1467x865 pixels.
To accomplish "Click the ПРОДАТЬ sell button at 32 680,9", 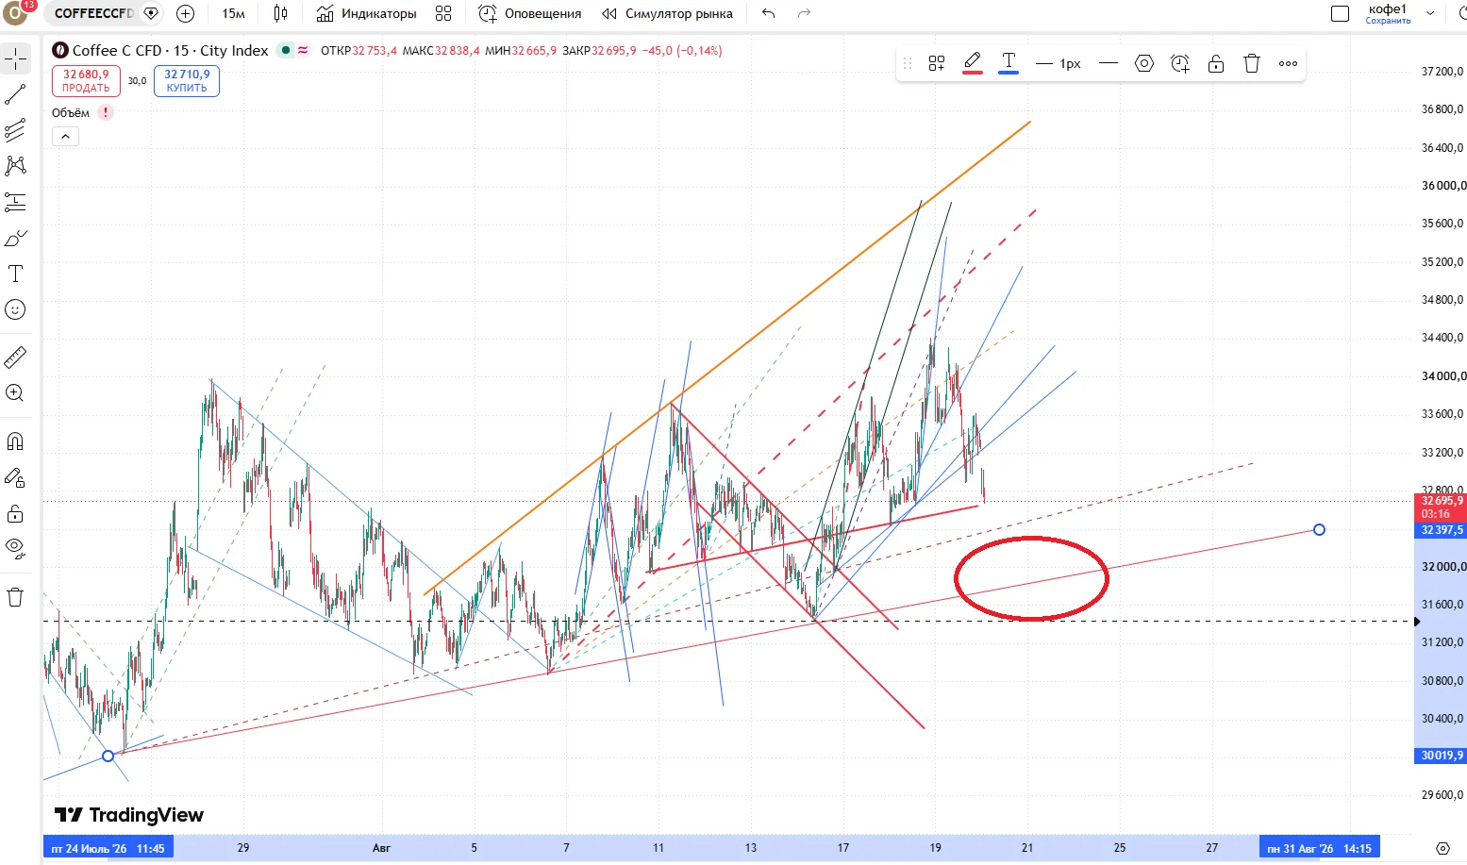I will click(x=86, y=81).
